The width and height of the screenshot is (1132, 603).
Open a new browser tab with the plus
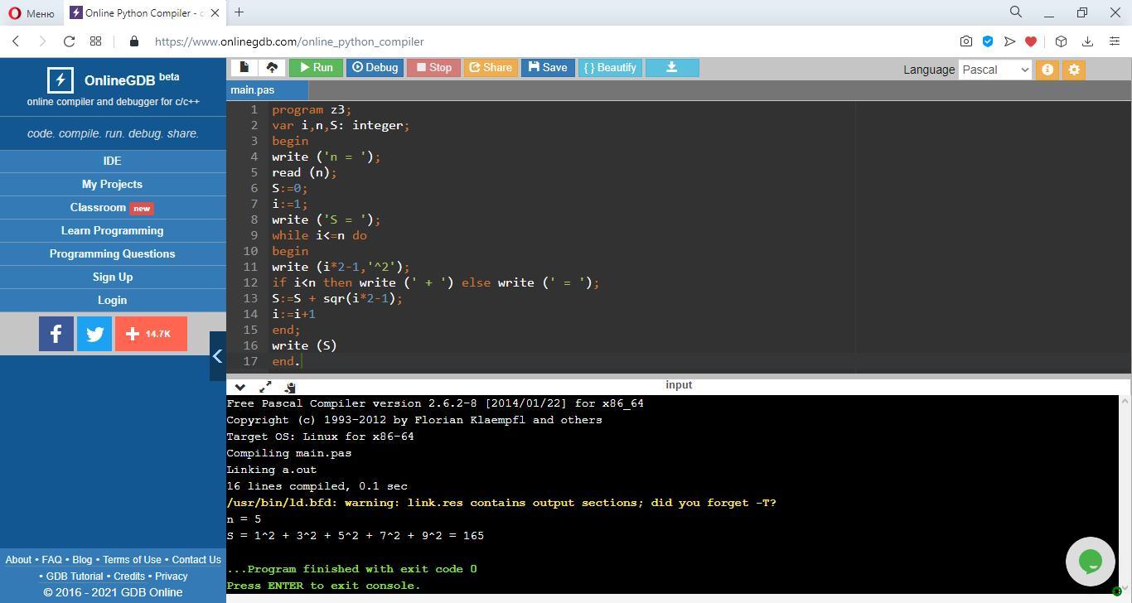click(x=239, y=12)
